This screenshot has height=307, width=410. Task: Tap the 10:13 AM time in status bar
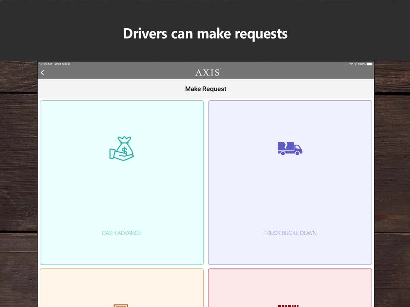[x=46, y=64]
